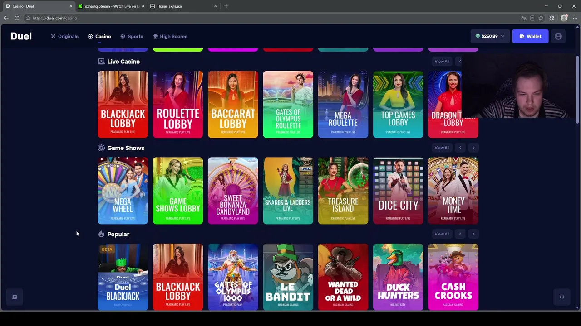Click the Duel logo
This screenshot has height=326, width=581.
[21, 36]
